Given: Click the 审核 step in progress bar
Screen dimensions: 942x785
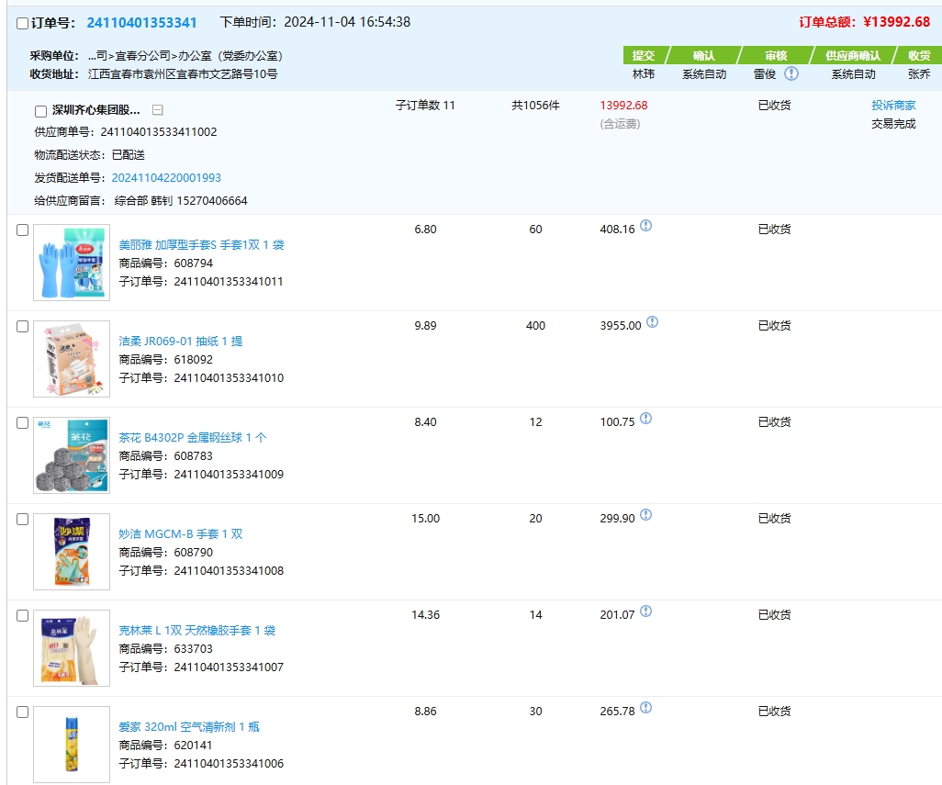Looking at the screenshot, I should tap(776, 55).
